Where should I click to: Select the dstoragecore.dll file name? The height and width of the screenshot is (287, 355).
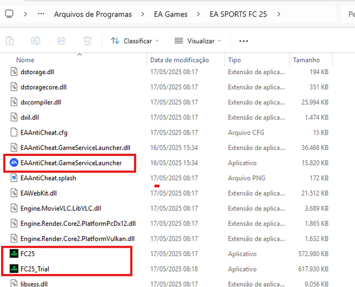43,87
